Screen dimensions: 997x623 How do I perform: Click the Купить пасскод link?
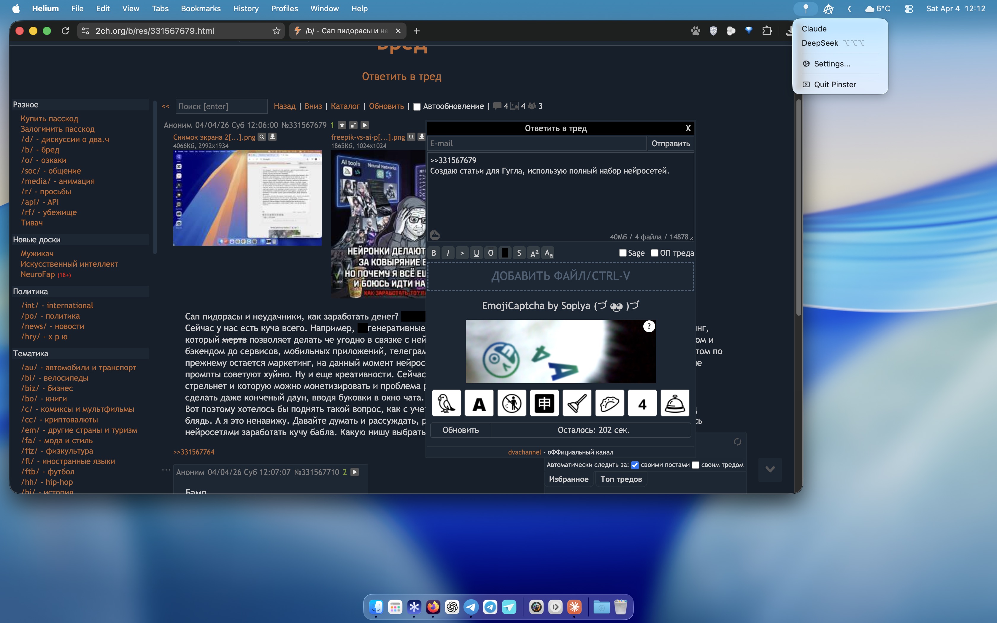50,119
